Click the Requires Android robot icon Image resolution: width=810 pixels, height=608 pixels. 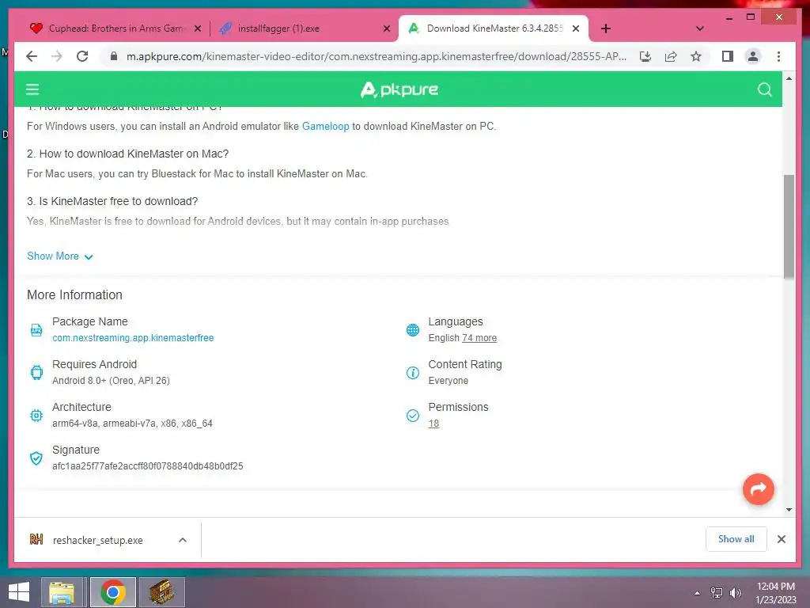[36, 372]
